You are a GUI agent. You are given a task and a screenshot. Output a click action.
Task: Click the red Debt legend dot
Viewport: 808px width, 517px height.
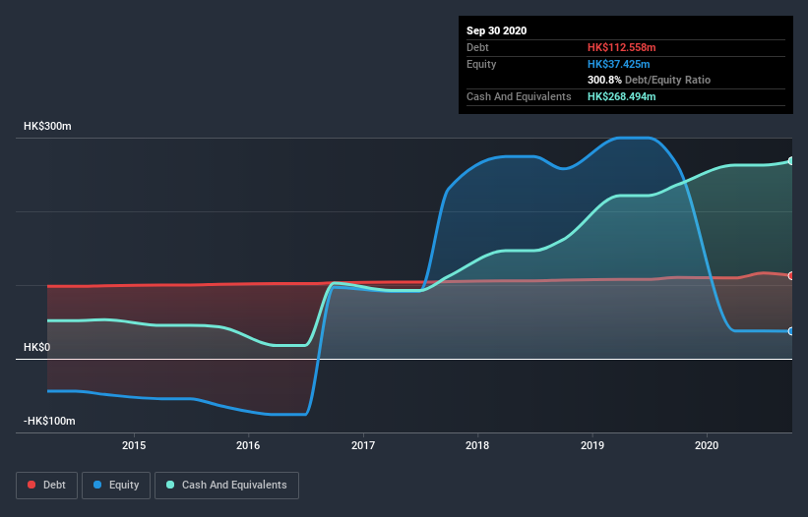click(31, 485)
